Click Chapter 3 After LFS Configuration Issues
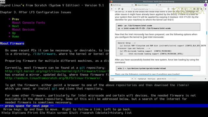208x117 pixels. (x=35, y=12)
